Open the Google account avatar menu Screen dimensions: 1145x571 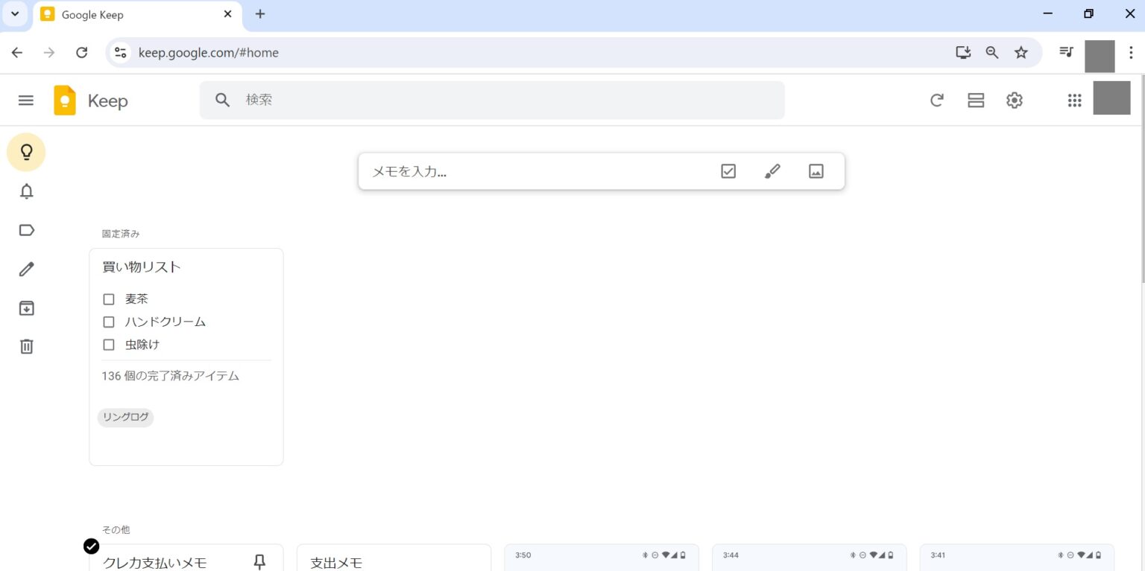(x=1111, y=98)
